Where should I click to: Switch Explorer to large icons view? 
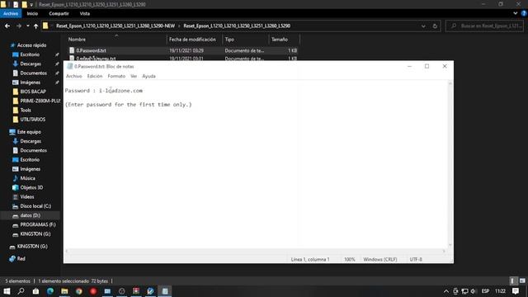tap(522, 280)
